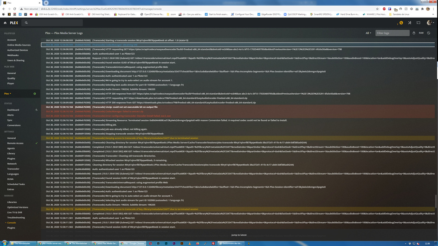Open Conversions status page

click(14, 125)
